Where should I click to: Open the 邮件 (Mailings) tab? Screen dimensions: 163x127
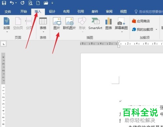click(95, 11)
